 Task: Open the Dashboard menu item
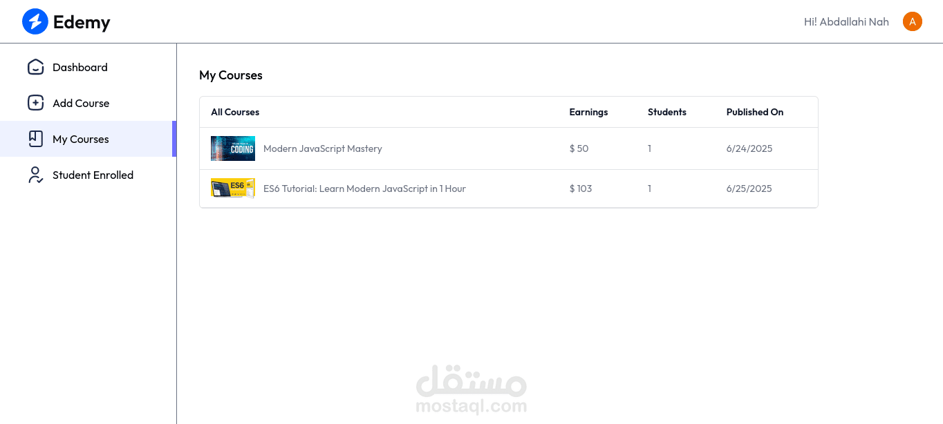80,67
